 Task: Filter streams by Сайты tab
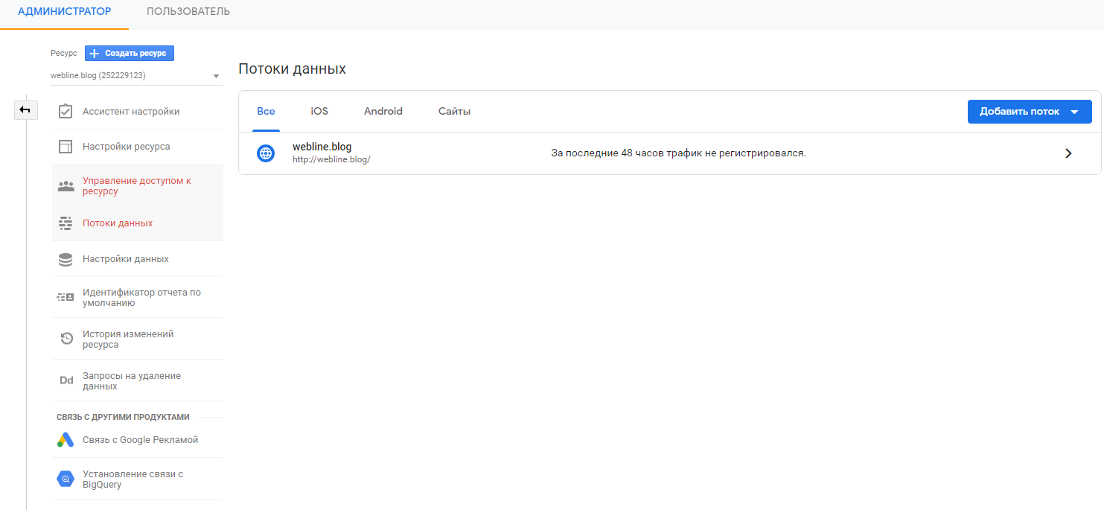454,112
